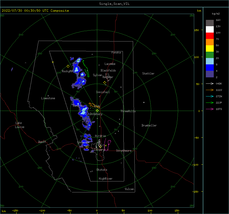Click the blue 4-8 legend swatch
Image resolution: width=229 pixels, height=214 pixels.
[210, 67]
